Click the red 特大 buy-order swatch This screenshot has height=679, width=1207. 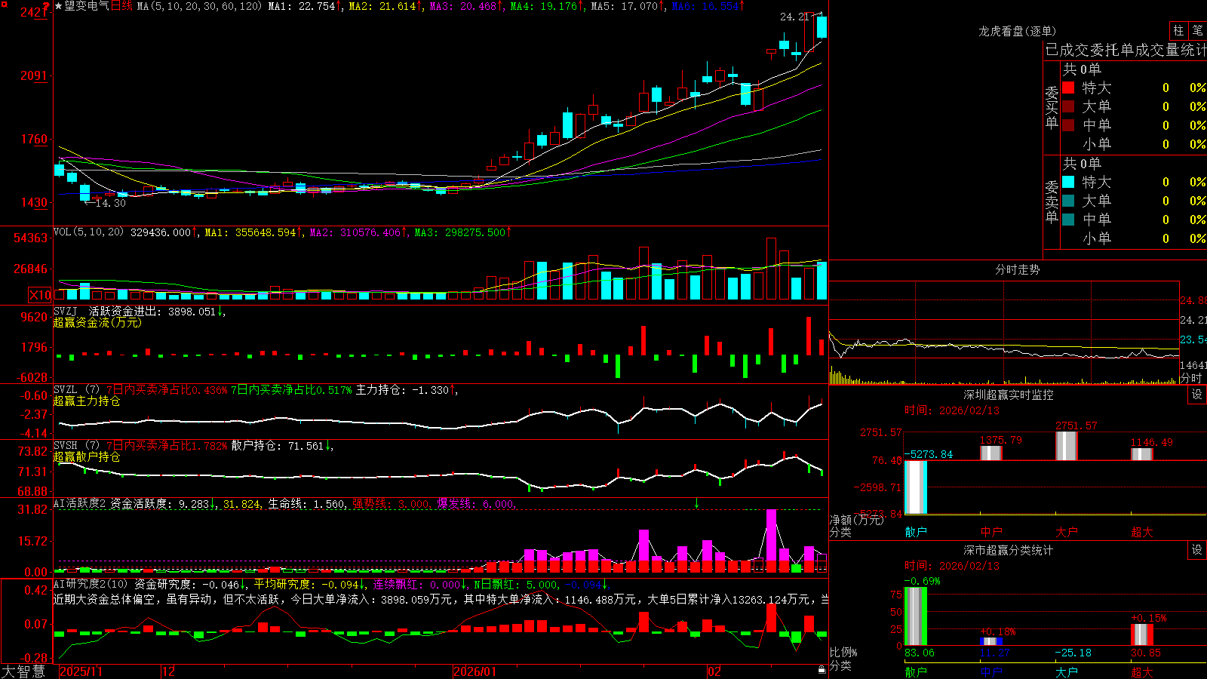pyautogui.click(x=1068, y=88)
